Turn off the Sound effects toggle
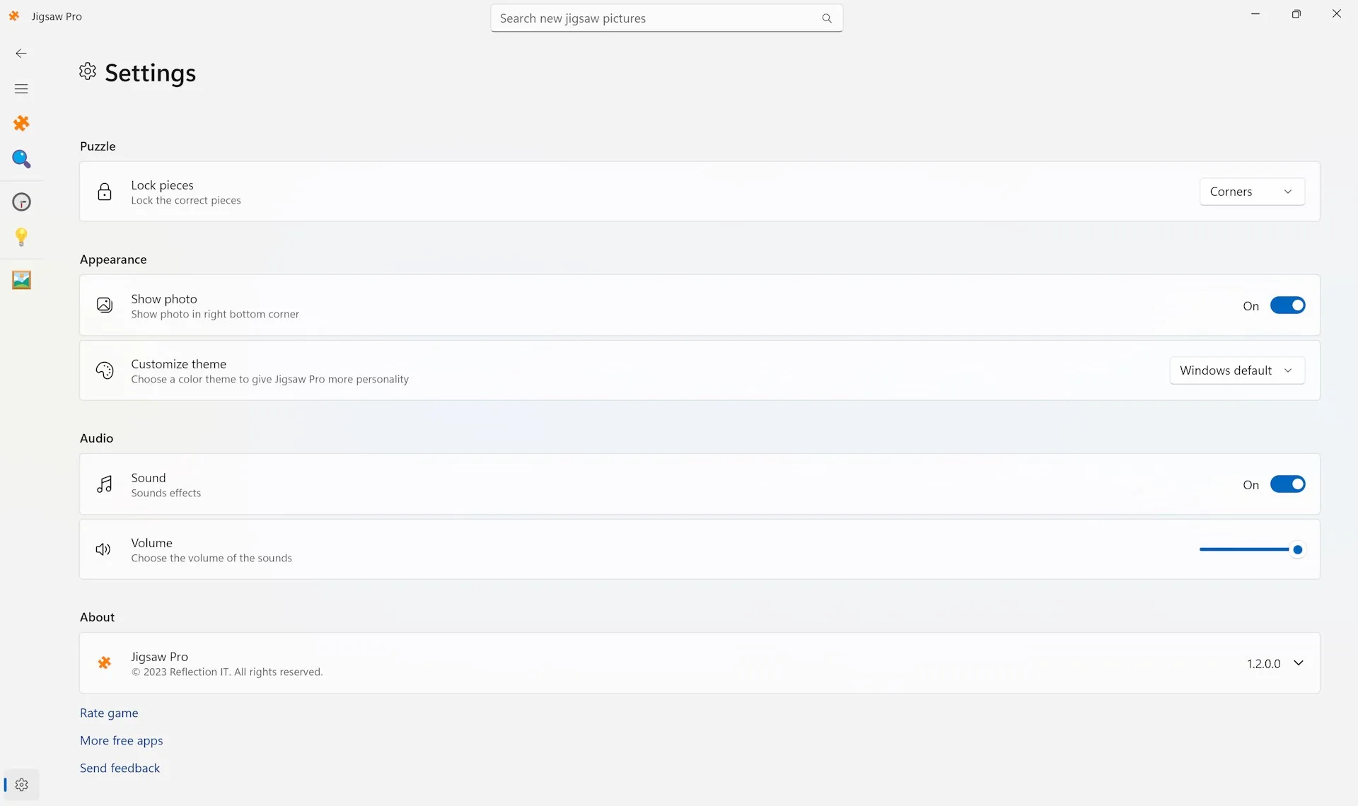1358x806 pixels. coord(1287,484)
